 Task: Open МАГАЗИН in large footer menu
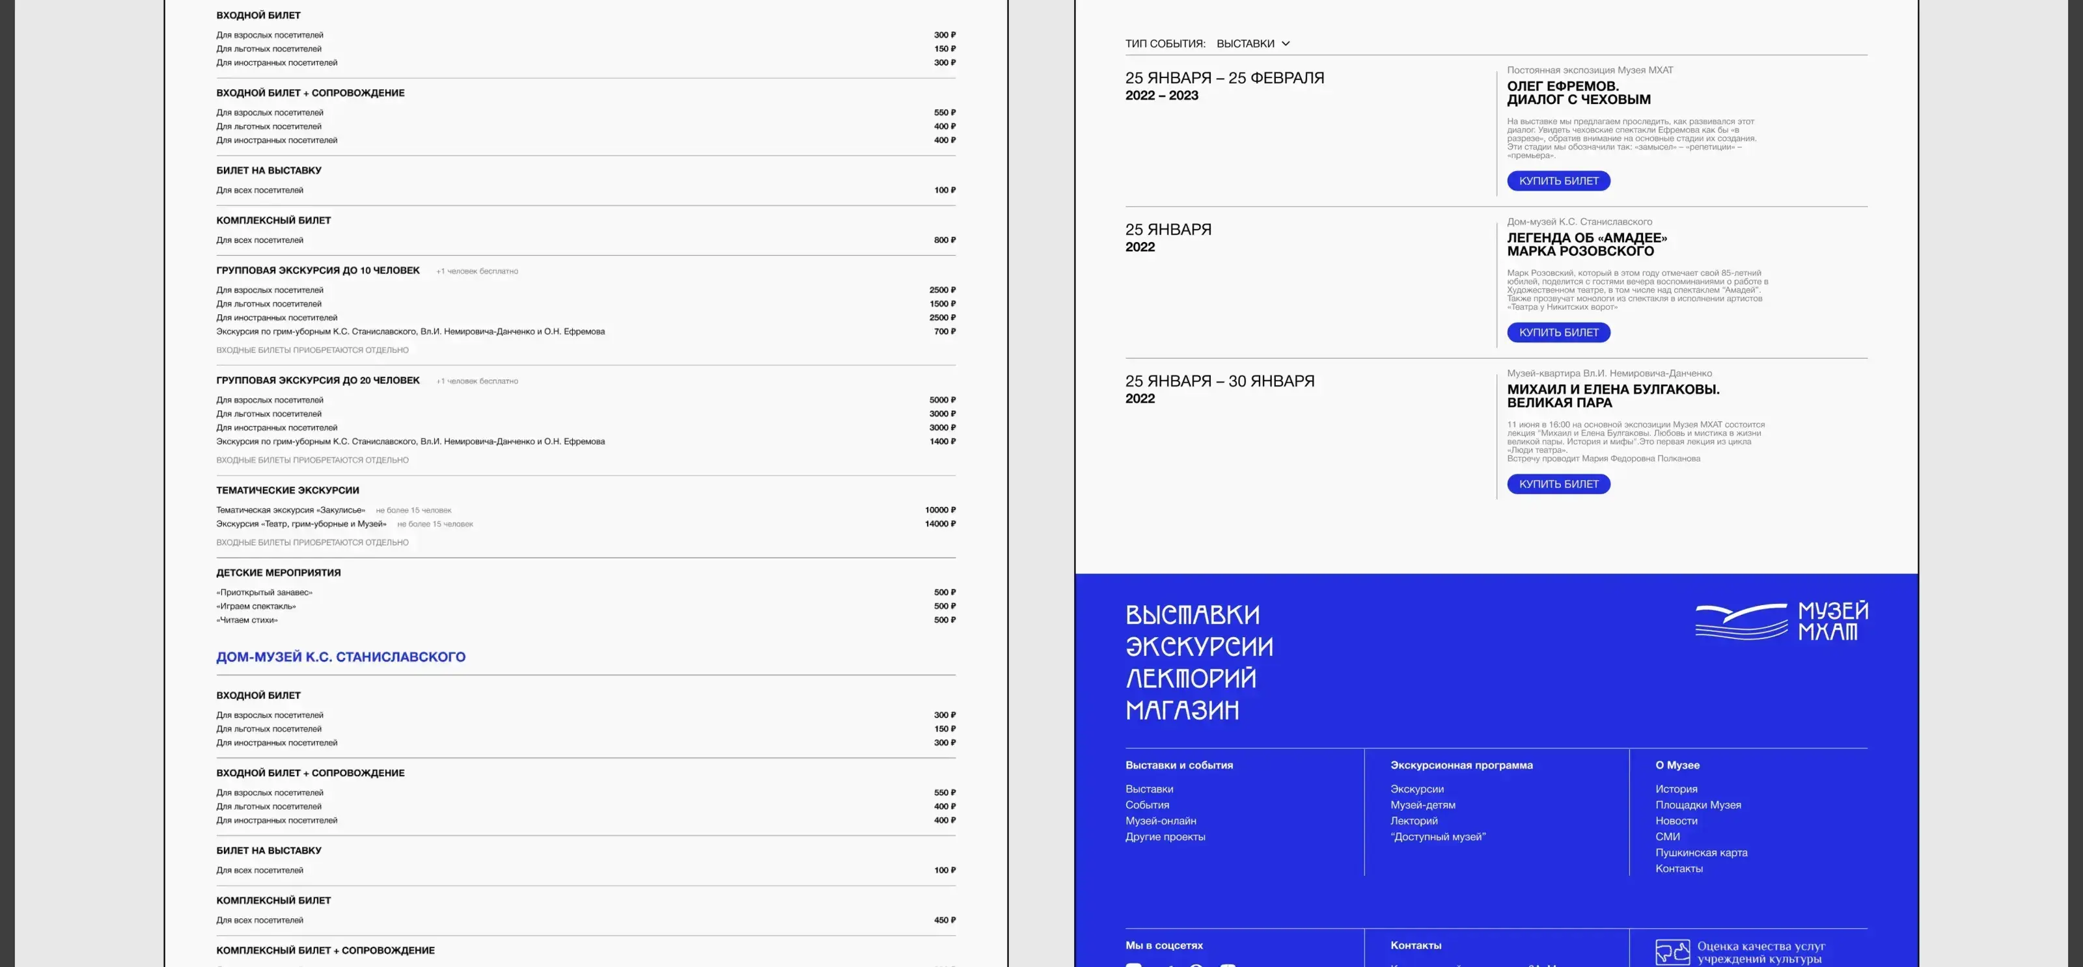pyautogui.click(x=1182, y=710)
